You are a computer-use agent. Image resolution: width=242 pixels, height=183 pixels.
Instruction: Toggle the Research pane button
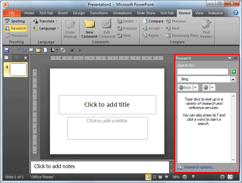coord(16,28)
